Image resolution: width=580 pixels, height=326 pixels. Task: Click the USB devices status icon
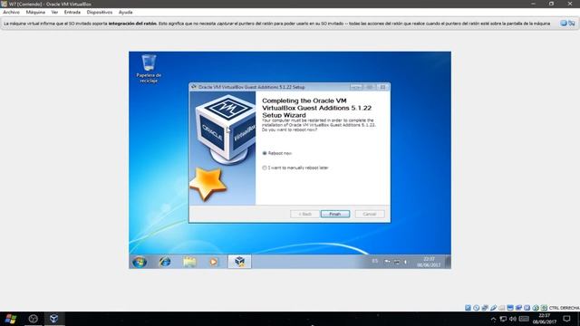(493, 308)
